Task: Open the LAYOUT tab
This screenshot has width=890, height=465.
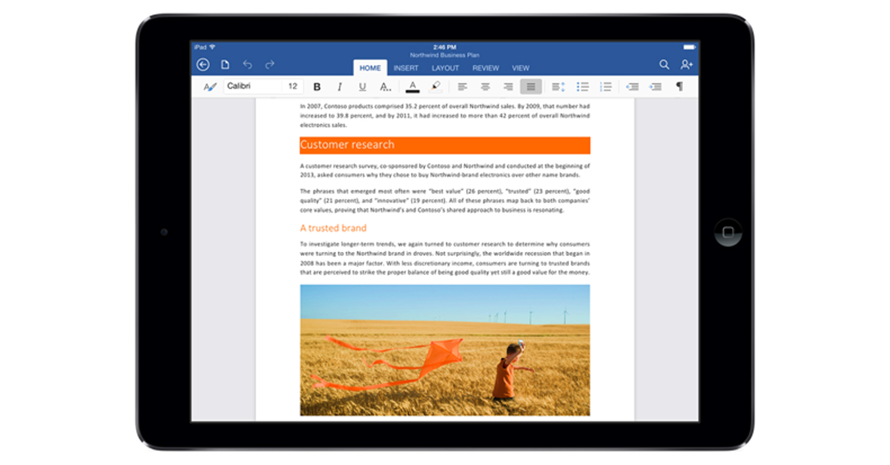Action: 446,68
